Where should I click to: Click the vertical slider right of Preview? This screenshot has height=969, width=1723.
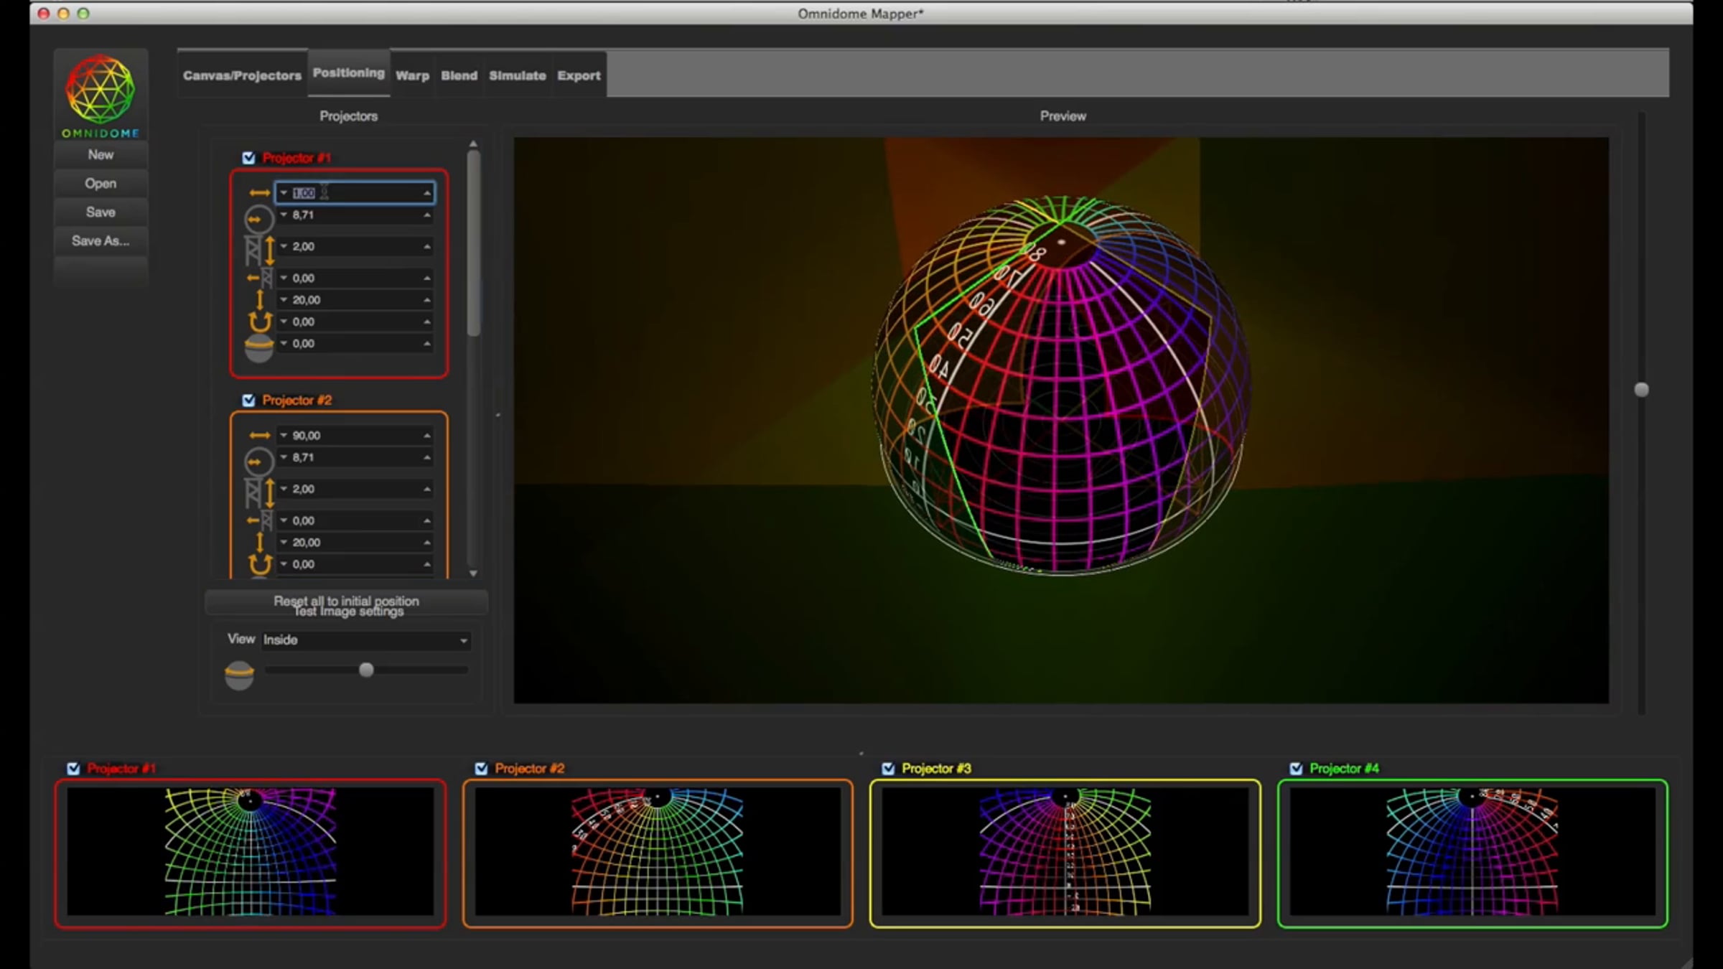pyautogui.click(x=1641, y=390)
